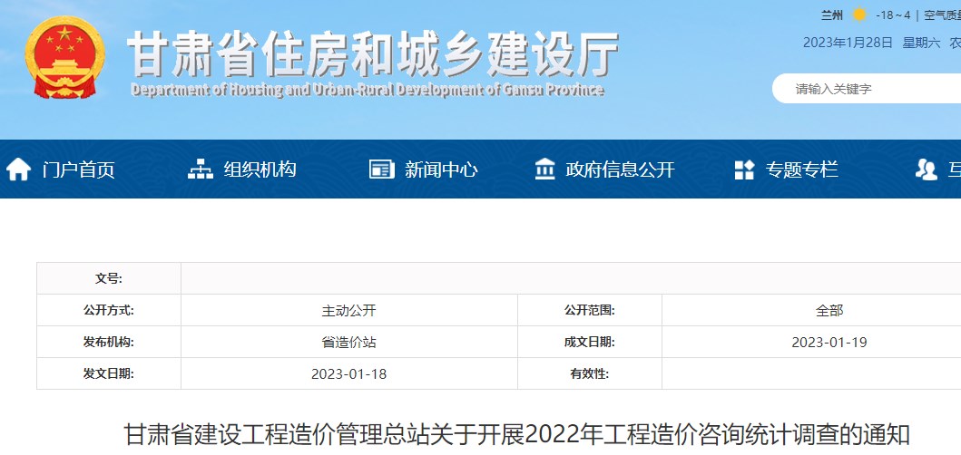This screenshot has width=961, height=455.
Task: Click the squares icon beside 专题专栏
Action: [744, 169]
